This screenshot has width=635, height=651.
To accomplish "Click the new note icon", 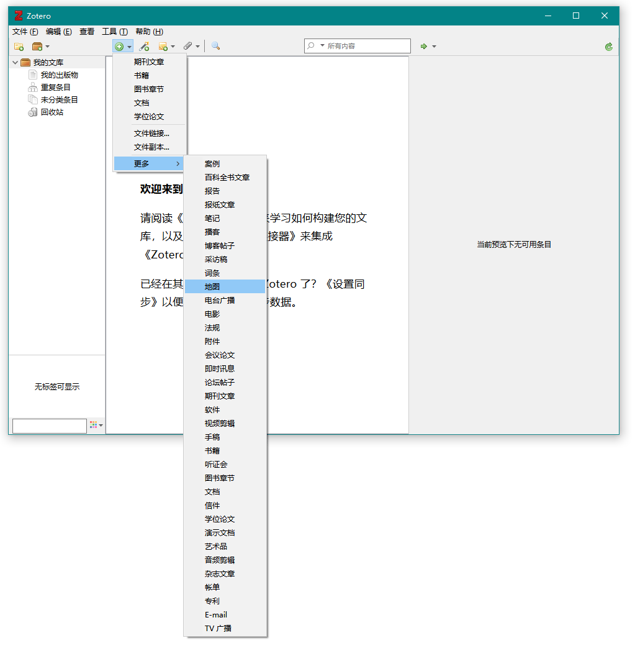I will [x=163, y=47].
